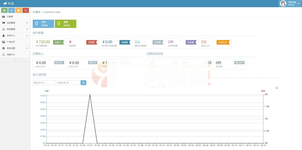Click the blue 任务 待审核 tile
Image resolution: width=302 pixels, height=150 pixels.
(43, 24)
